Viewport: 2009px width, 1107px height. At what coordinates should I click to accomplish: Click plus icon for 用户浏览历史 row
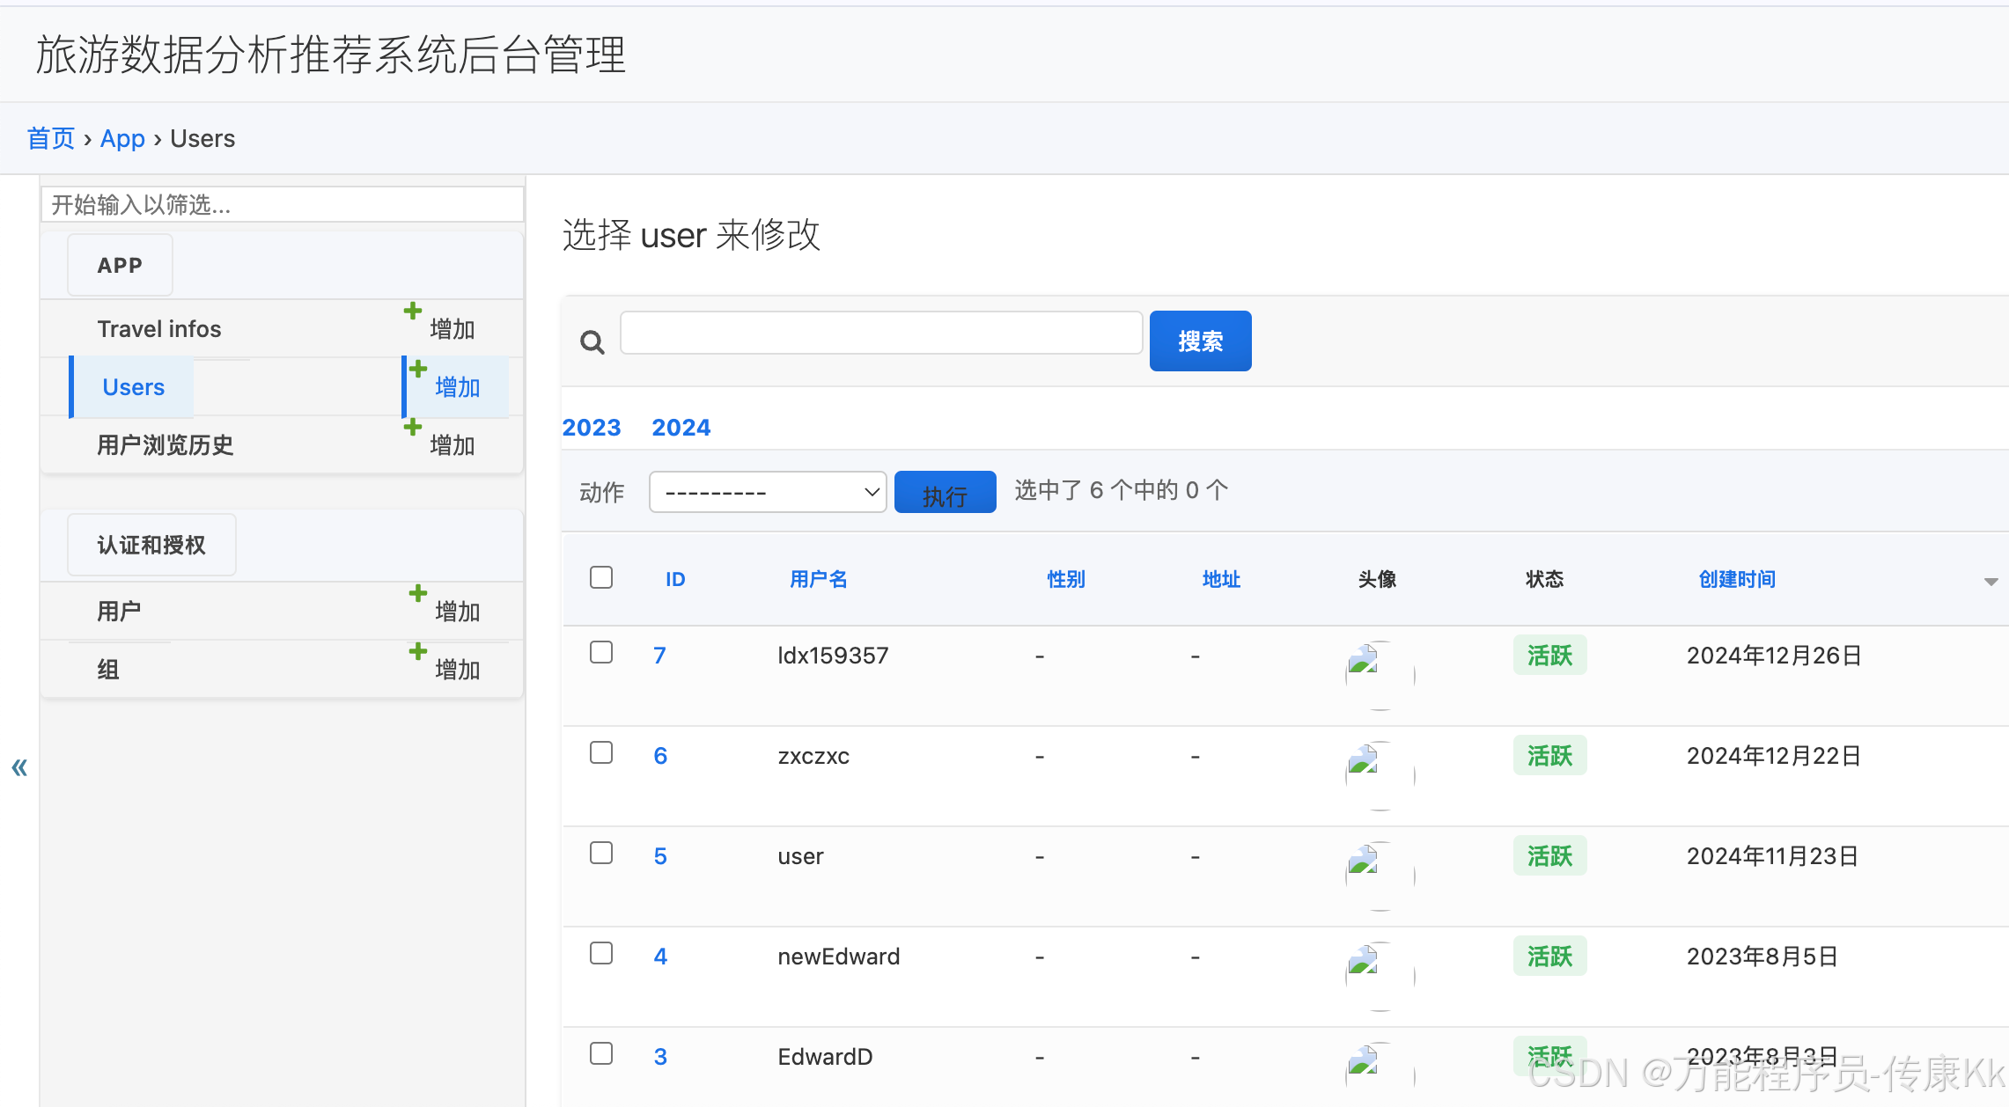412,428
